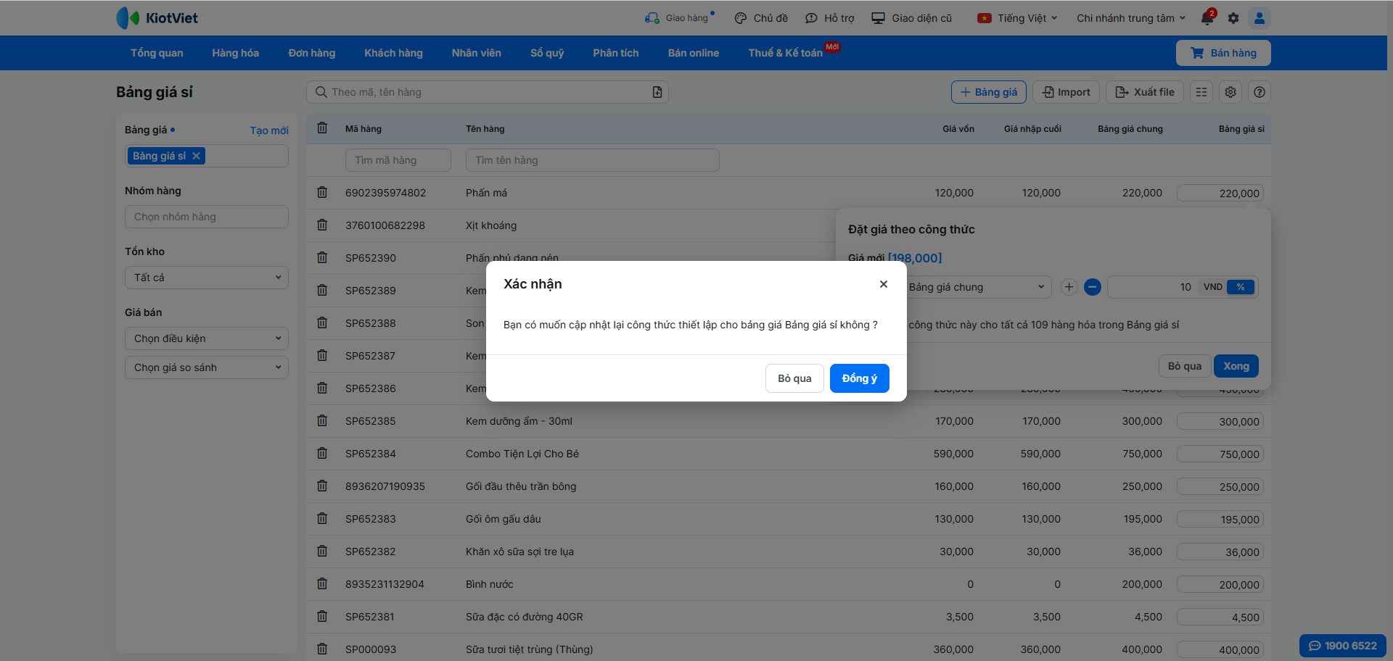Image resolution: width=1393 pixels, height=661 pixels.
Task: Open the Khách hàng menu
Action: (393, 53)
